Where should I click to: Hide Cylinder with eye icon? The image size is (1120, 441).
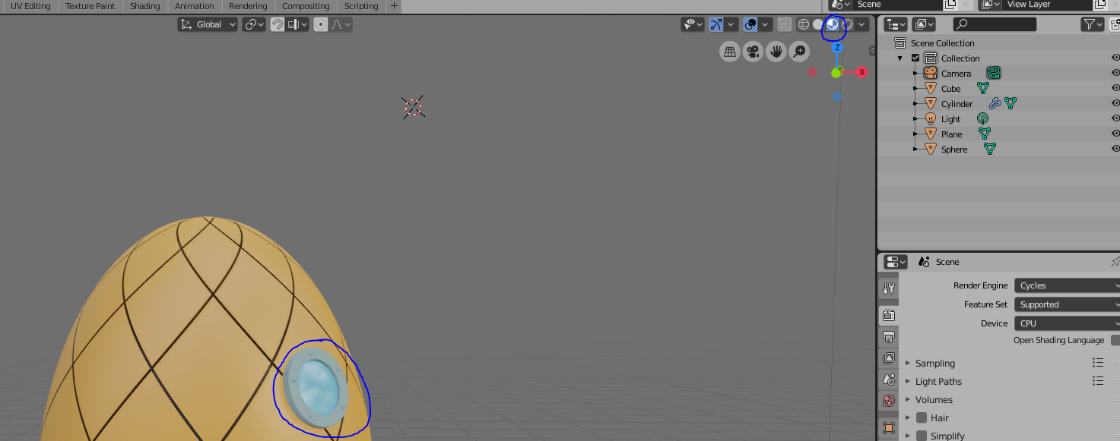(1115, 103)
